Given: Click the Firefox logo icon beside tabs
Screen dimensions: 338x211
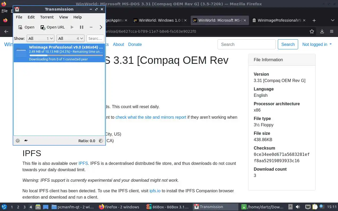Looking at the screenshot, I should pos(5,20).
